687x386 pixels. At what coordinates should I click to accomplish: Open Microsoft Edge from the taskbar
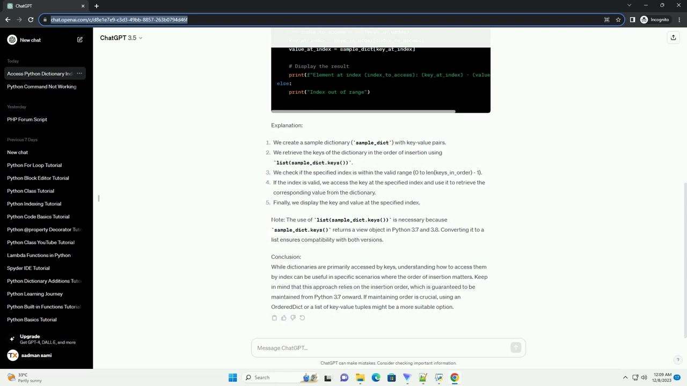(376, 377)
